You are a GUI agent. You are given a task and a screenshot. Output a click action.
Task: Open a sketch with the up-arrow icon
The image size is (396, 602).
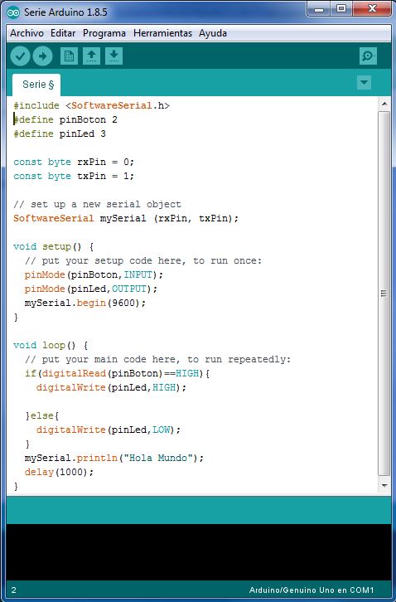pos(91,56)
